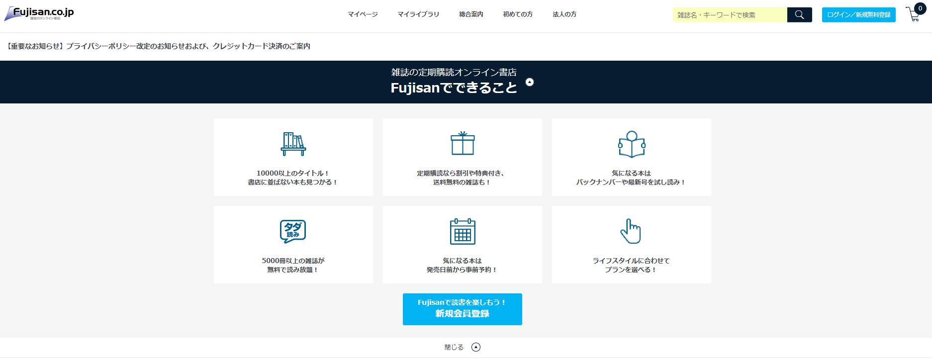Focus the magazine keyword search field

pos(730,15)
